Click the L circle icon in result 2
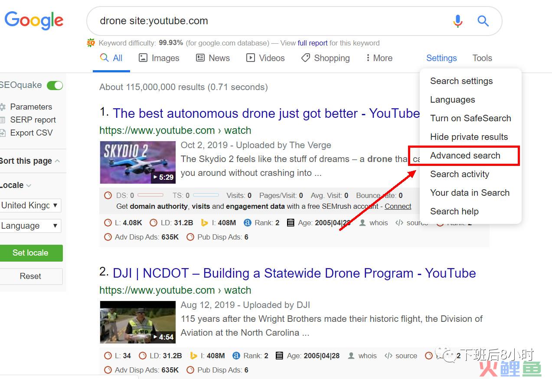The image size is (552, 379). tap(108, 356)
